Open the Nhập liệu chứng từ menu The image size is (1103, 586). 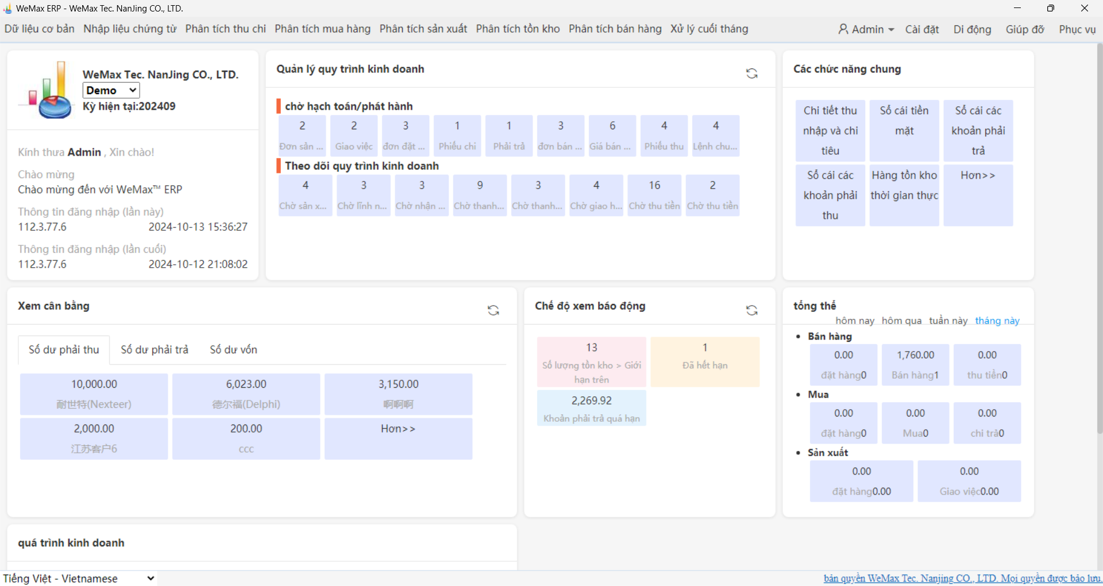130,29
